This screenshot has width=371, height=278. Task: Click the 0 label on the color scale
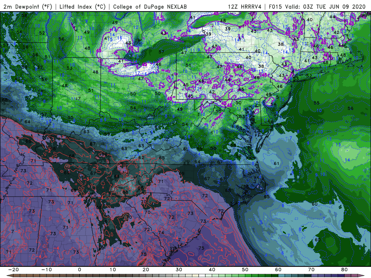[x=79, y=270]
